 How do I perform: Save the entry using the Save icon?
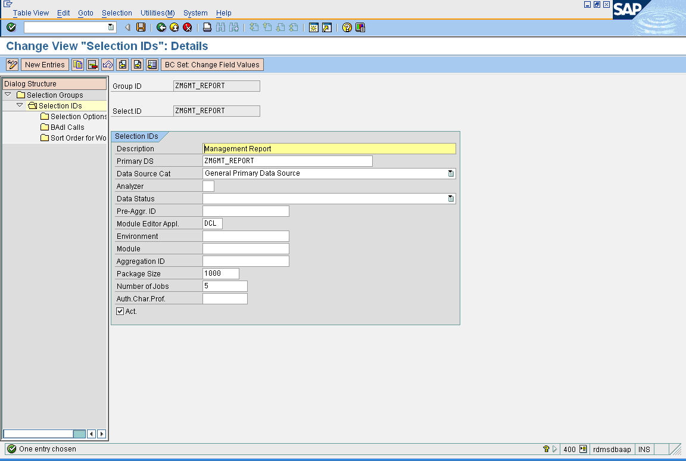[140, 27]
